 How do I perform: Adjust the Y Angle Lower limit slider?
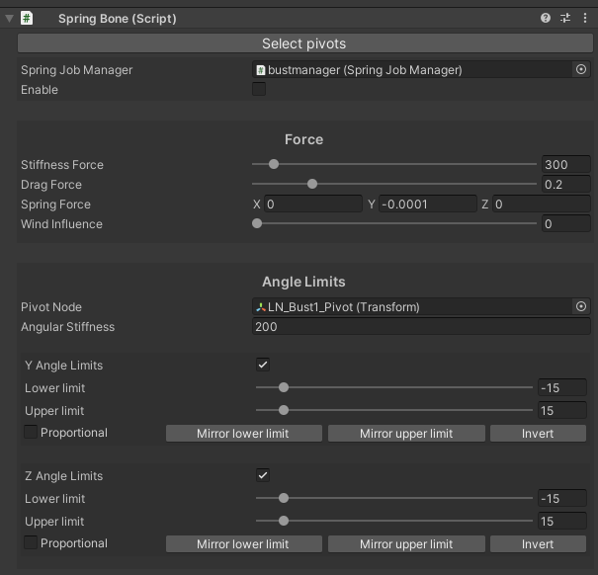point(394,387)
